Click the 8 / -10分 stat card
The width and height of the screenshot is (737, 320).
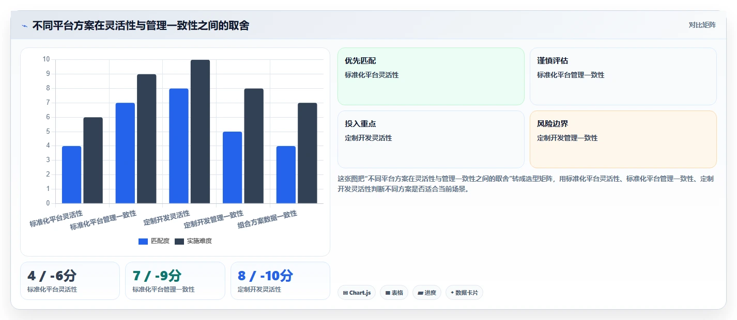[280, 281]
